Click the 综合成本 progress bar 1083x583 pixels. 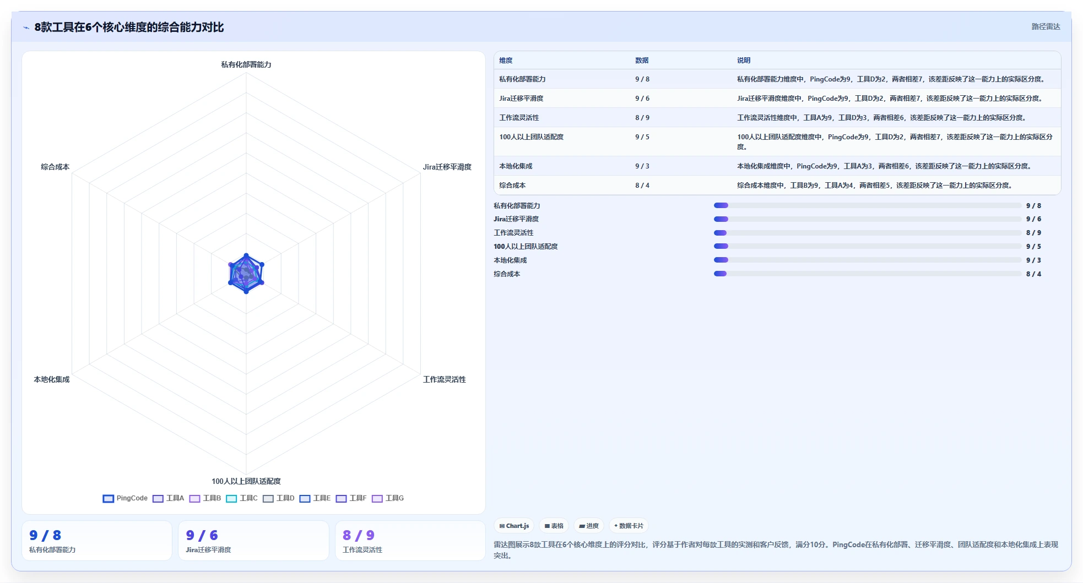(x=868, y=274)
